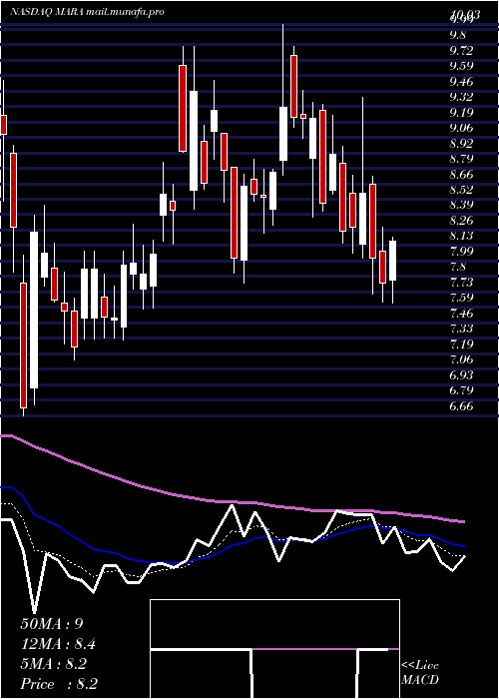Click the 8.13 price axis label
The image size is (499, 699).
point(461,236)
